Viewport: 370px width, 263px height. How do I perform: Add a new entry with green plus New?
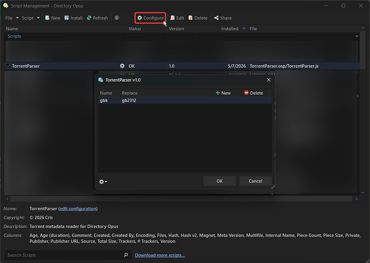tap(223, 93)
